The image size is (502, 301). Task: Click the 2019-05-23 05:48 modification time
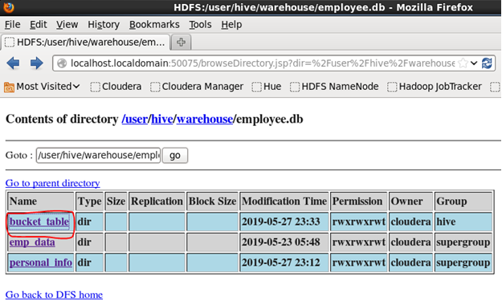tap(281, 242)
